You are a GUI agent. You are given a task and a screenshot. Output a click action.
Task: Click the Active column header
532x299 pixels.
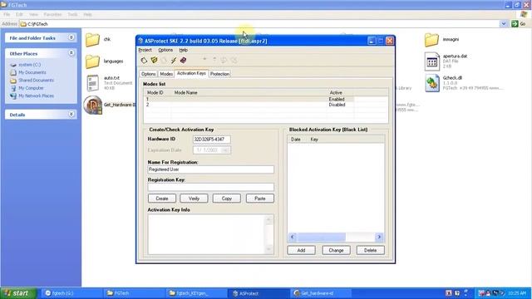point(340,92)
